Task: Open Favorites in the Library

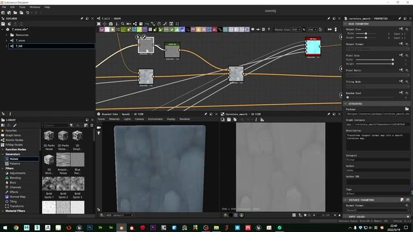Action: coord(11,130)
